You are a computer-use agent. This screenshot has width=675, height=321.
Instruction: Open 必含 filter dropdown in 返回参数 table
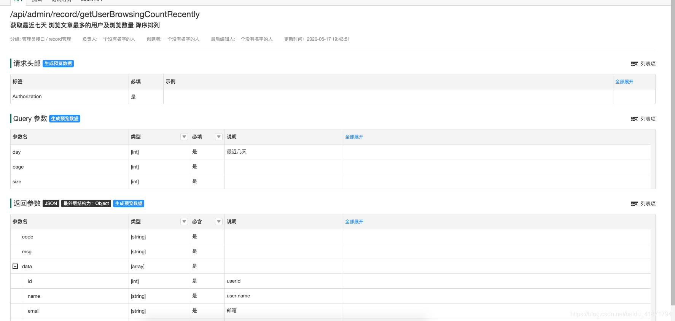point(219,221)
